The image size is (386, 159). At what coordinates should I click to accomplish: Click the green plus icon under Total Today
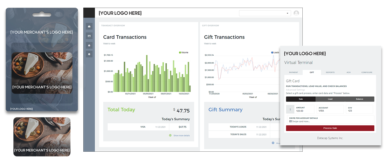[170, 135]
